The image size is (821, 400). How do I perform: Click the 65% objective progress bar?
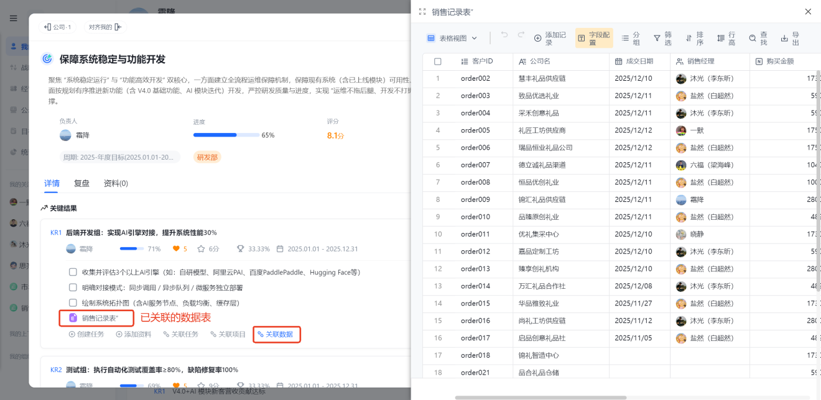click(226, 135)
